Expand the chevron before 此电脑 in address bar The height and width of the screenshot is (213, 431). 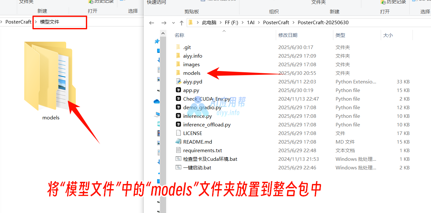pos(197,23)
